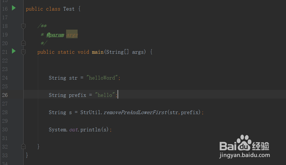Place cursor in the "helloWord" string literal
The image size is (286, 165).
(102, 78)
